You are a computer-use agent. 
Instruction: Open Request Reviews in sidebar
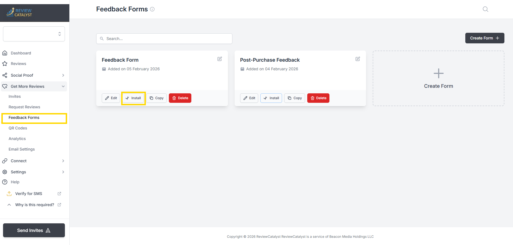[24, 107]
